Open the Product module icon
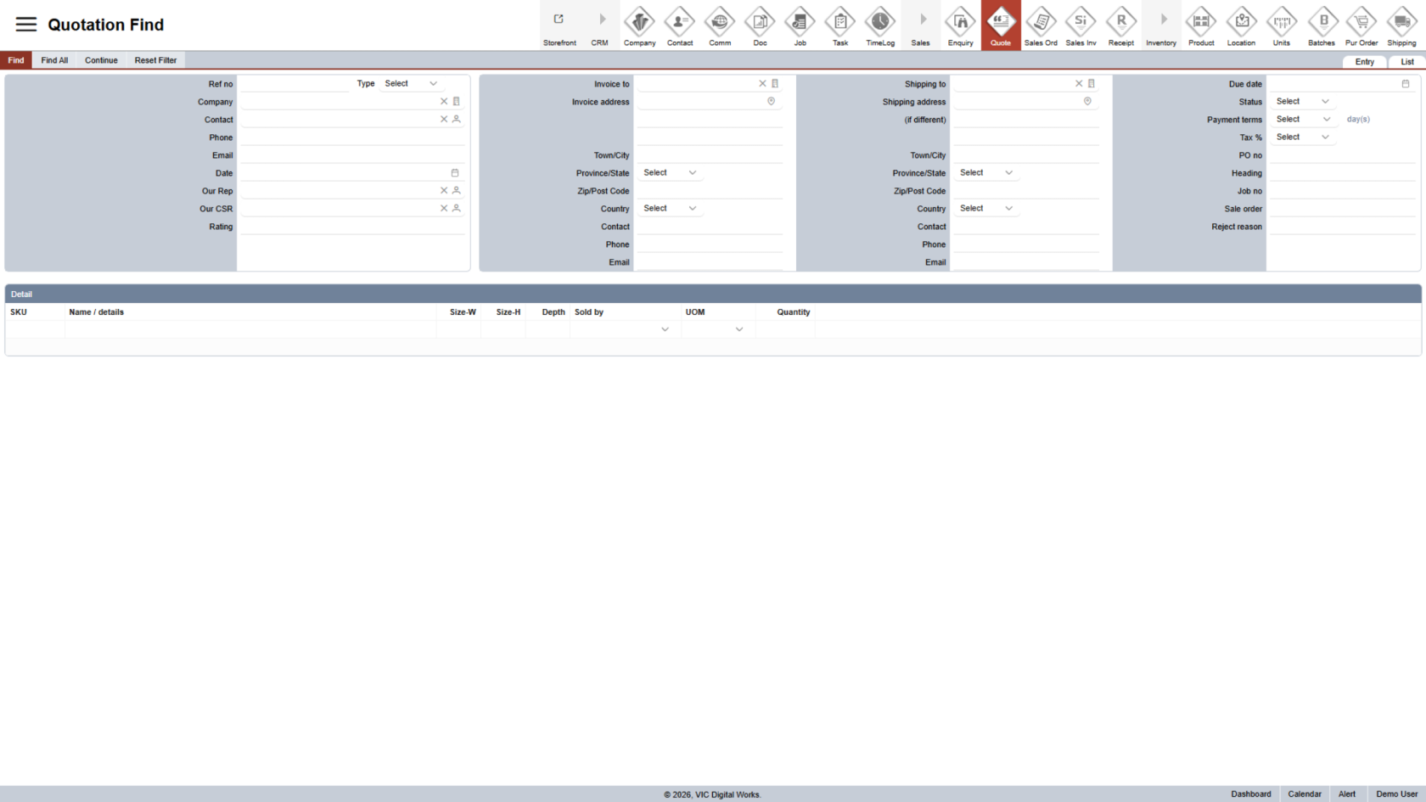The image size is (1426, 802). tap(1200, 25)
